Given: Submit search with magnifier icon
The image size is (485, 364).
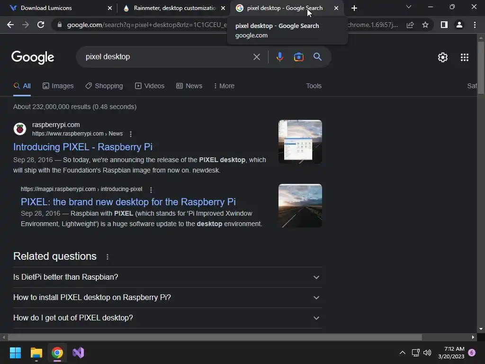Looking at the screenshot, I should tap(318, 57).
